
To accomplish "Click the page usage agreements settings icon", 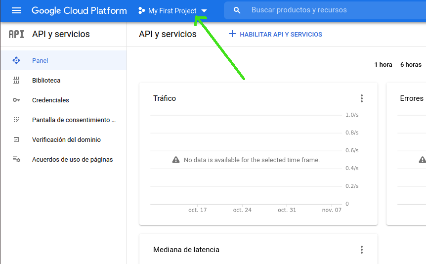I will pos(16,159).
